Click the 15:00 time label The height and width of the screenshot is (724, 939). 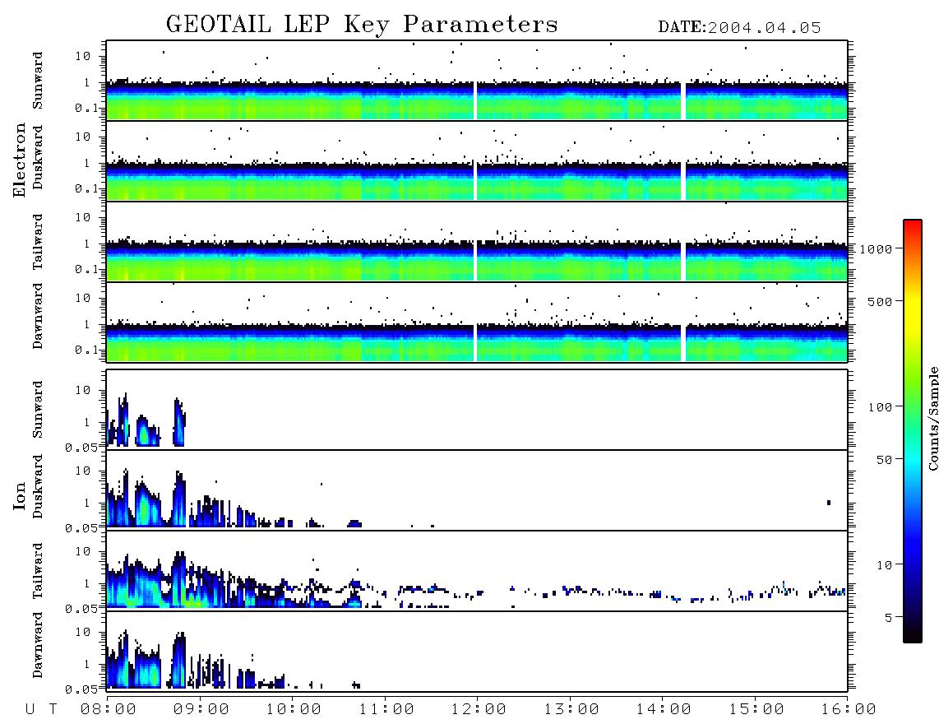[756, 710]
